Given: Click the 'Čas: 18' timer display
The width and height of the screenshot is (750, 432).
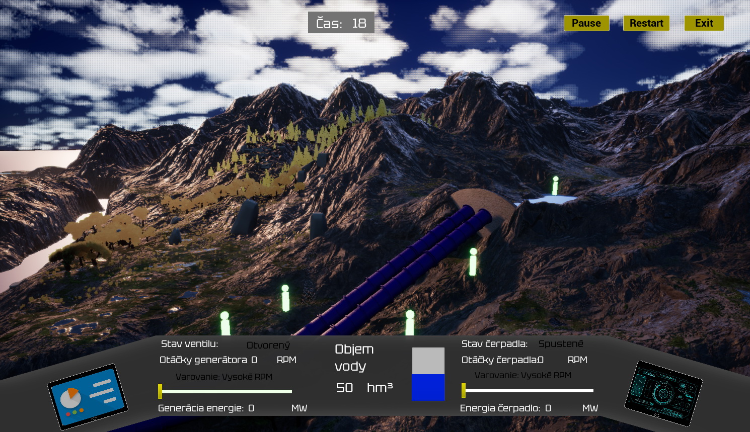Looking at the screenshot, I should click(341, 23).
